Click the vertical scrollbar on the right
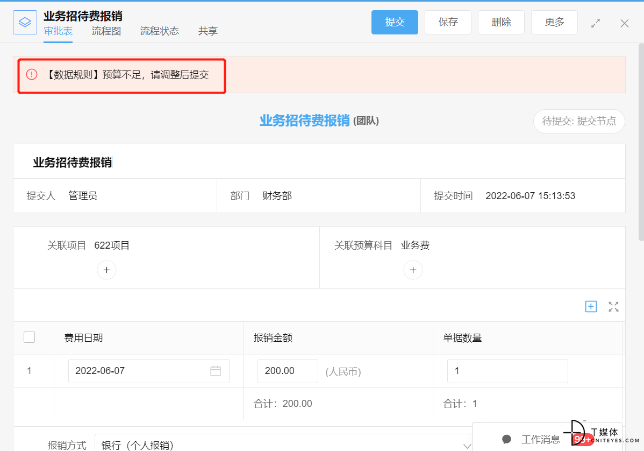644x451 pixels. (x=641, y=142)
